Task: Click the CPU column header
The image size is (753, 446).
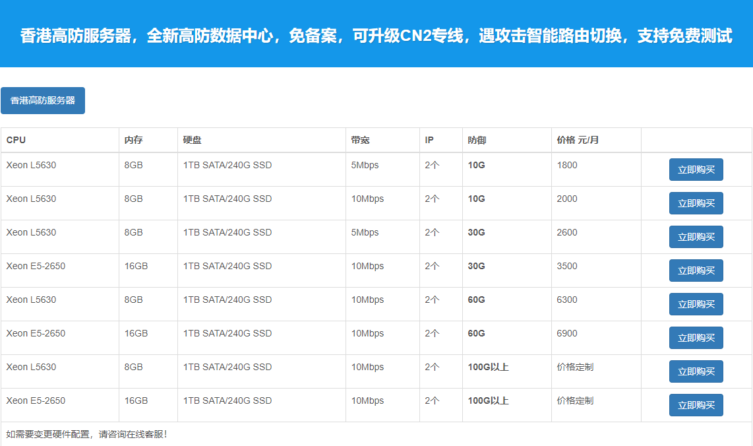Action: pyautogui.click(x=16, y=140)
